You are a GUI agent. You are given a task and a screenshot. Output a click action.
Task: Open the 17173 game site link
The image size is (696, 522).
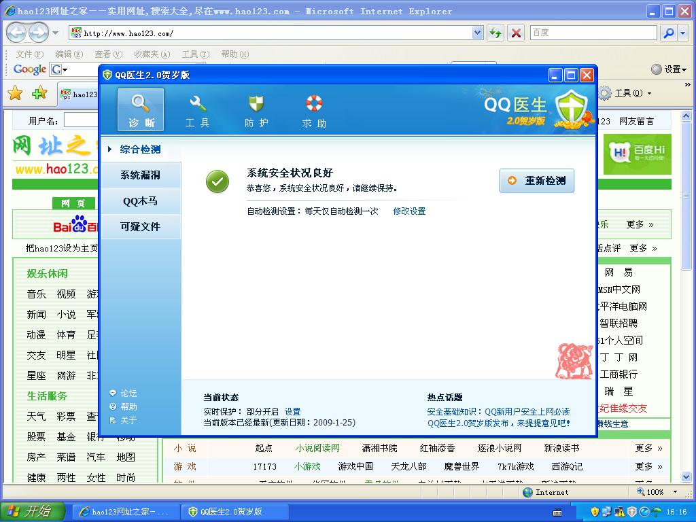click(x=264, y=467)
